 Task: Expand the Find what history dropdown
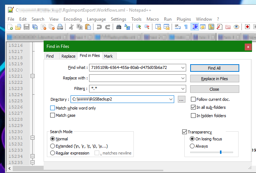(x=183, y=67)
